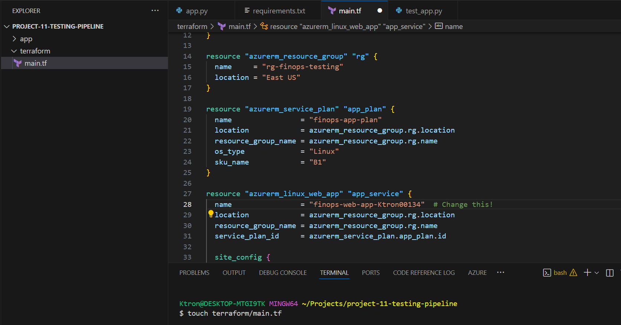Show the DEBUG CONSOLE panel
Viewport: 621px width, 325px height.
[x=283, y=273]
